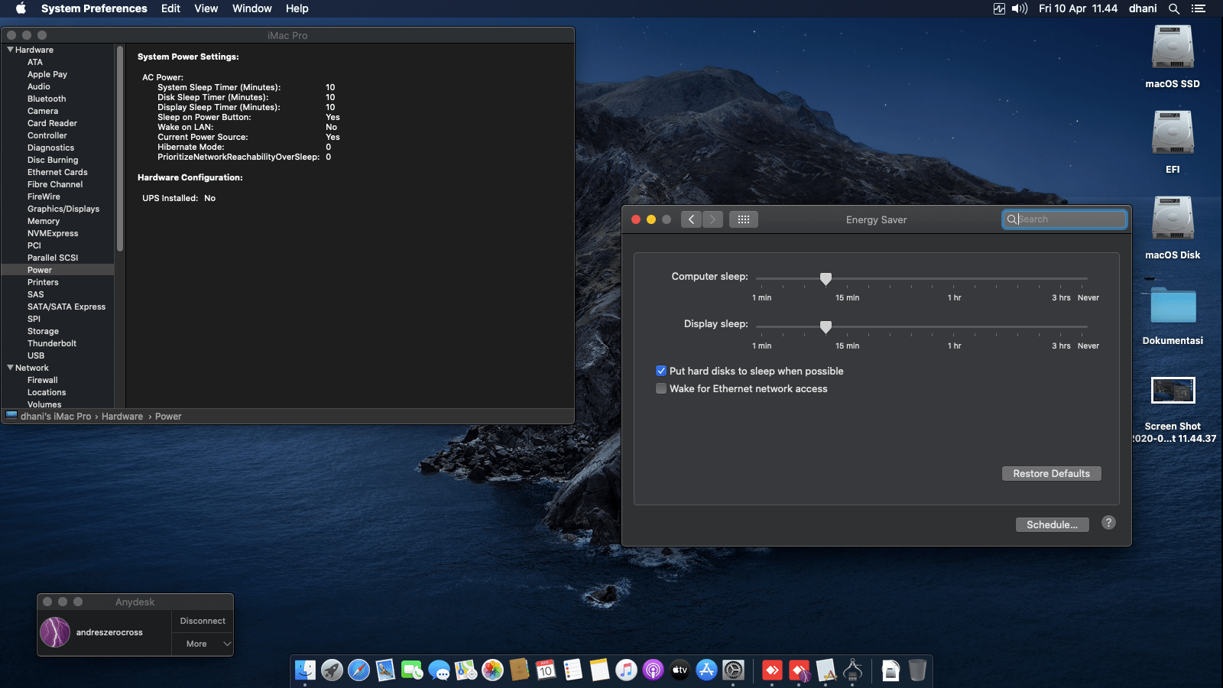Click the AnyDesk dock icon with purple avatar badge
This screenshot has width=1223, height=688.
[x=799, y=670]
